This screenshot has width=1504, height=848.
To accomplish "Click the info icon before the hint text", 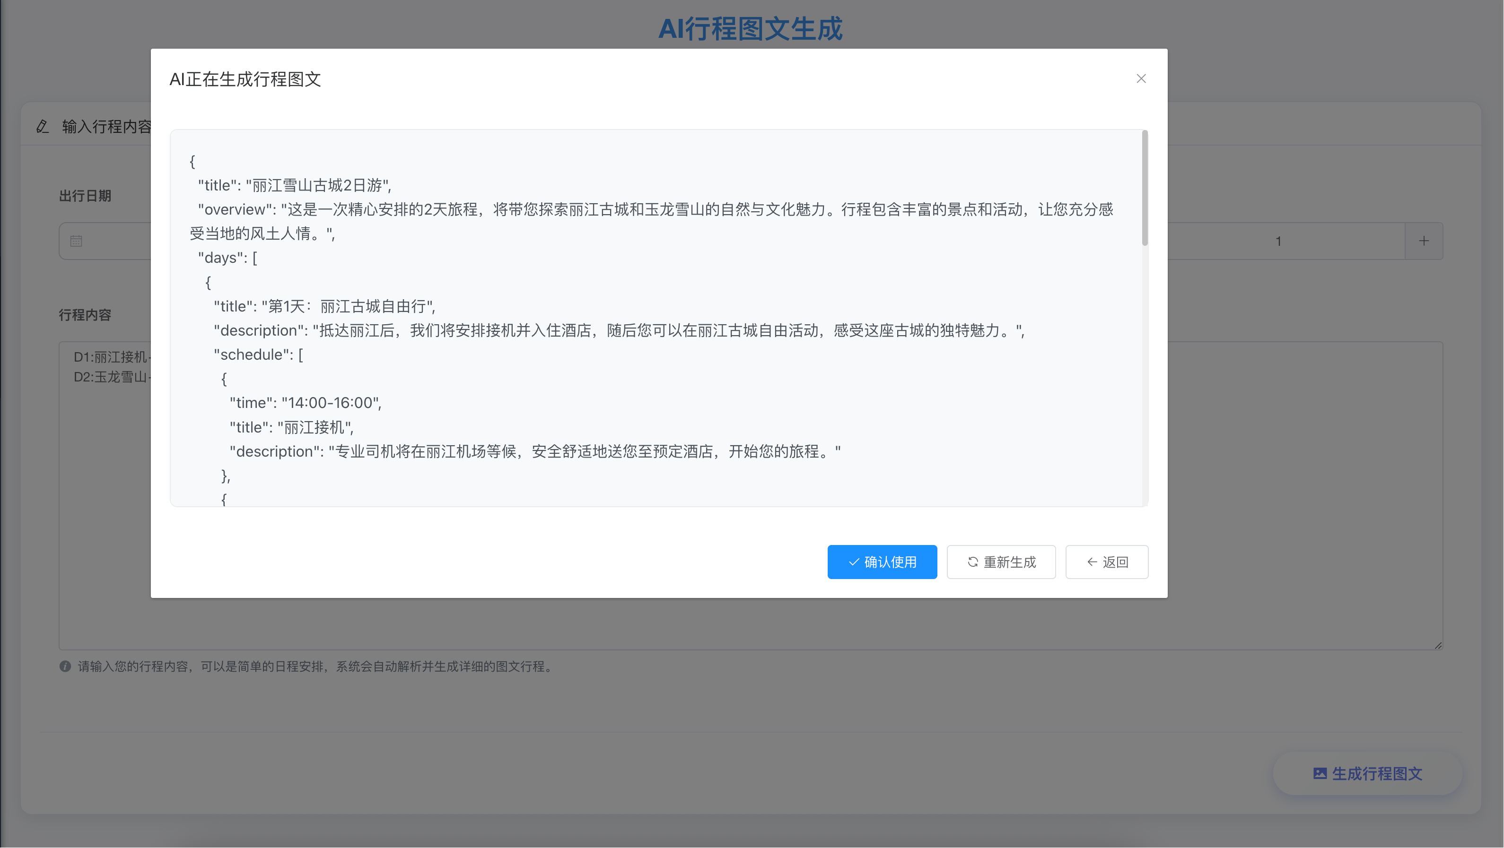I will [x=65, y=666].
